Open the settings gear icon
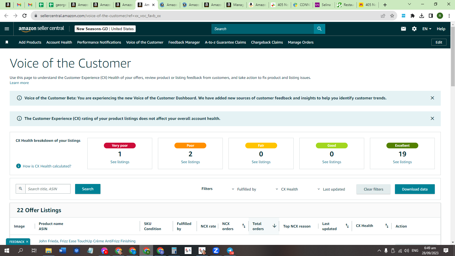455x256 pixels. [x=414, y=29]
